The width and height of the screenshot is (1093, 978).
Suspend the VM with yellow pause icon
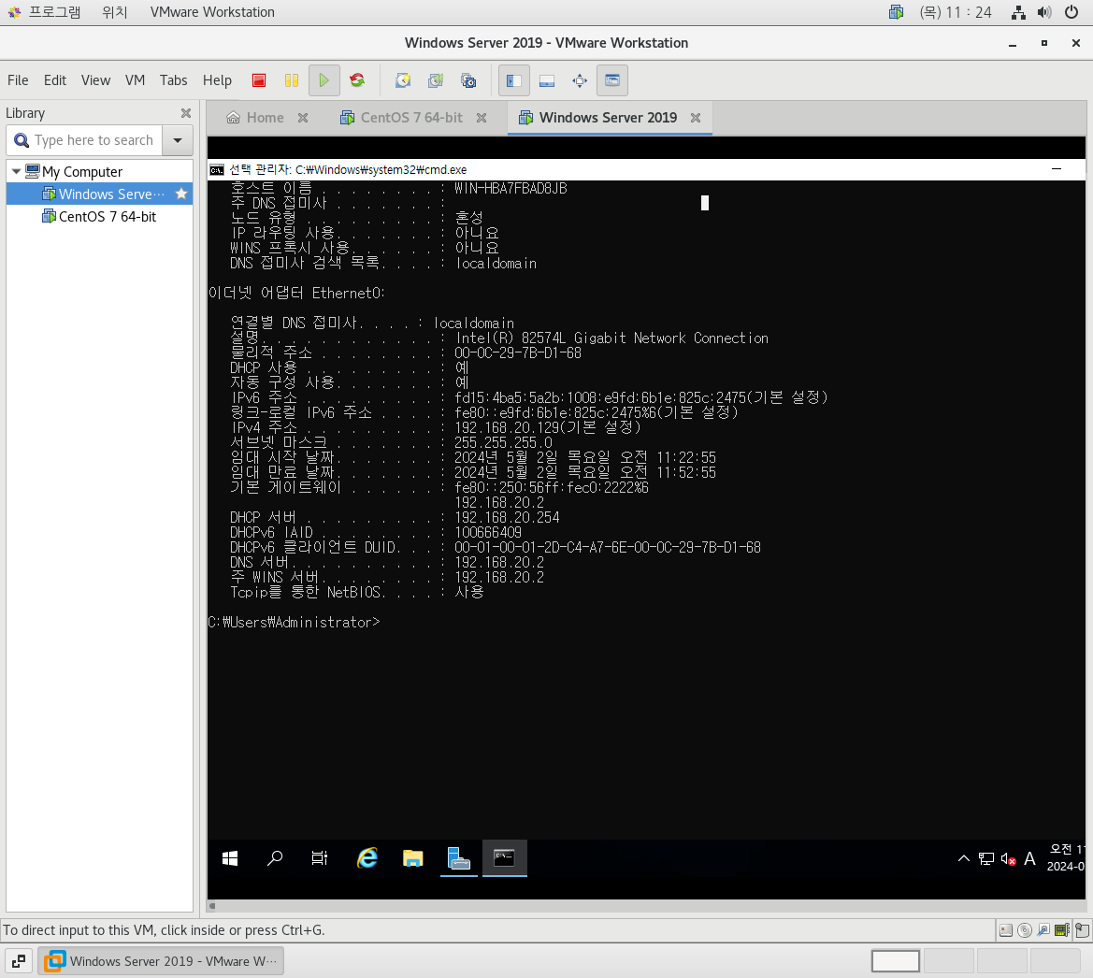[x=292, y=80]
